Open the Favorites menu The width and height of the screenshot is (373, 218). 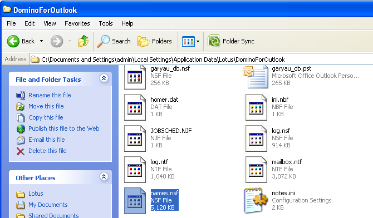77,23
